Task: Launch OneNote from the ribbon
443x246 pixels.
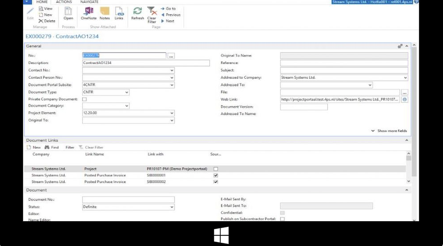Action: (89, 14)
